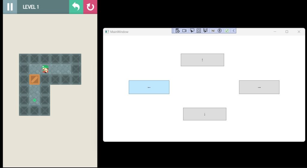Viewport: 307px width, 168px height.
Task: Enable Select Element tool in debug toolbar
Action: point(192,31)
